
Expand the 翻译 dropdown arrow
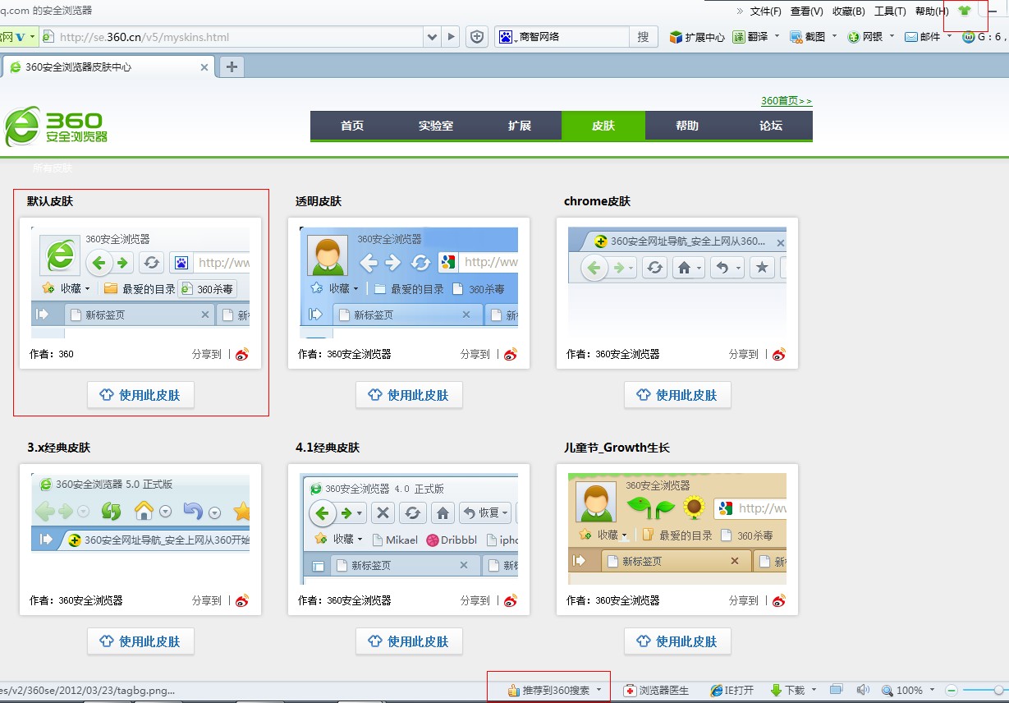777,36
